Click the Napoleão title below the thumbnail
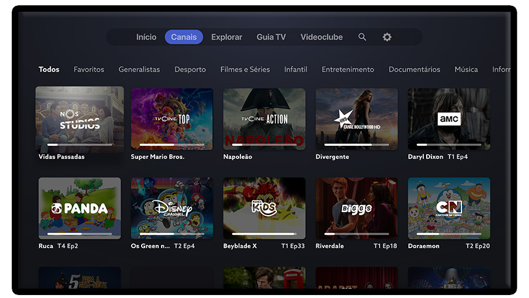This screenshot has height=298, width=529. pos(238,156)
